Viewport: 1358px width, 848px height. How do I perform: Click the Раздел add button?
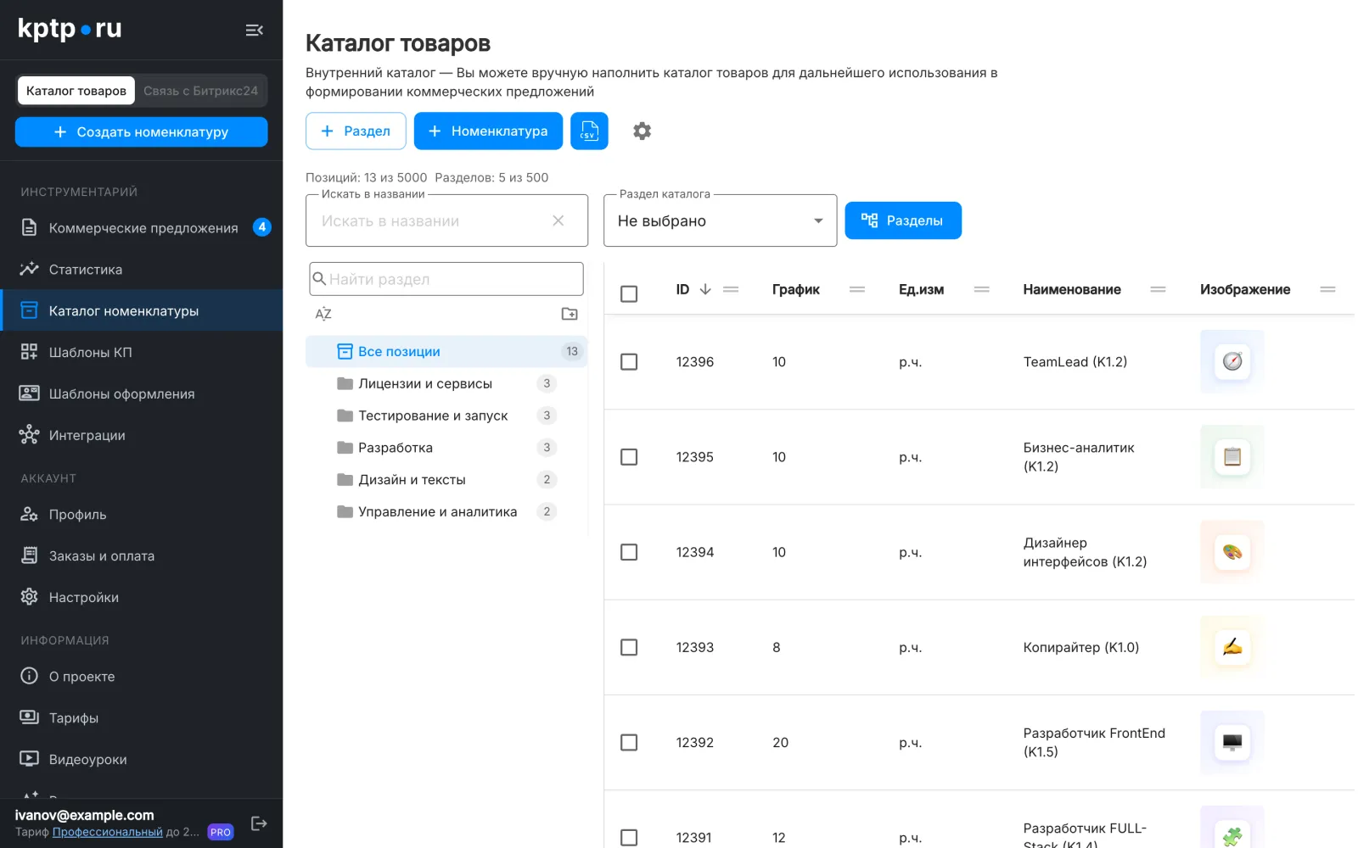tap(356, 131)
